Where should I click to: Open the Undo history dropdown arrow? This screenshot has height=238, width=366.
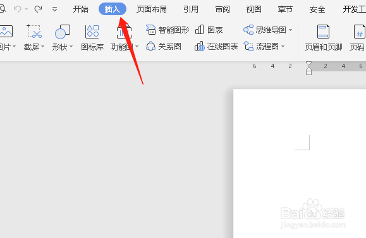[26, 9]
